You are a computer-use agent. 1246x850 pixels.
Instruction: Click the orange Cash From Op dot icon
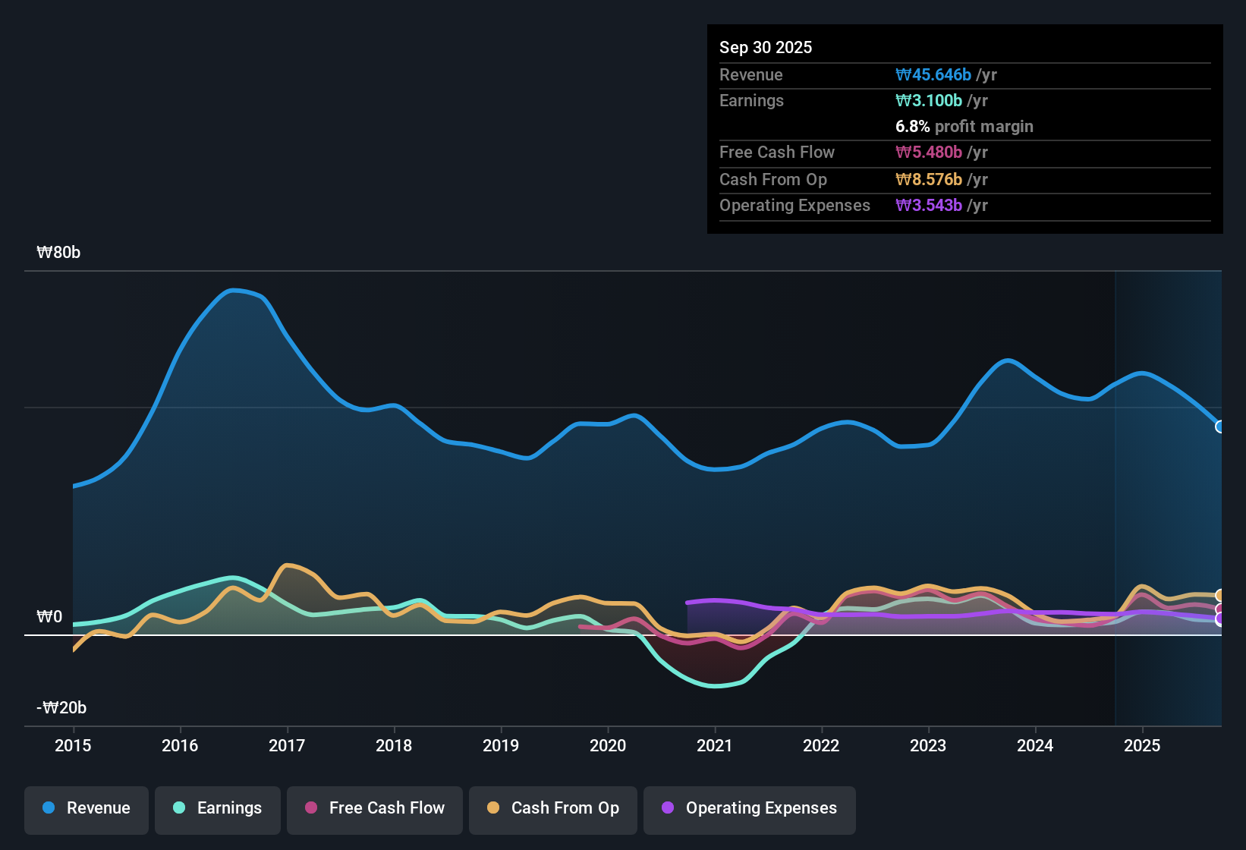pyautogui.click(x=492, y=808)
